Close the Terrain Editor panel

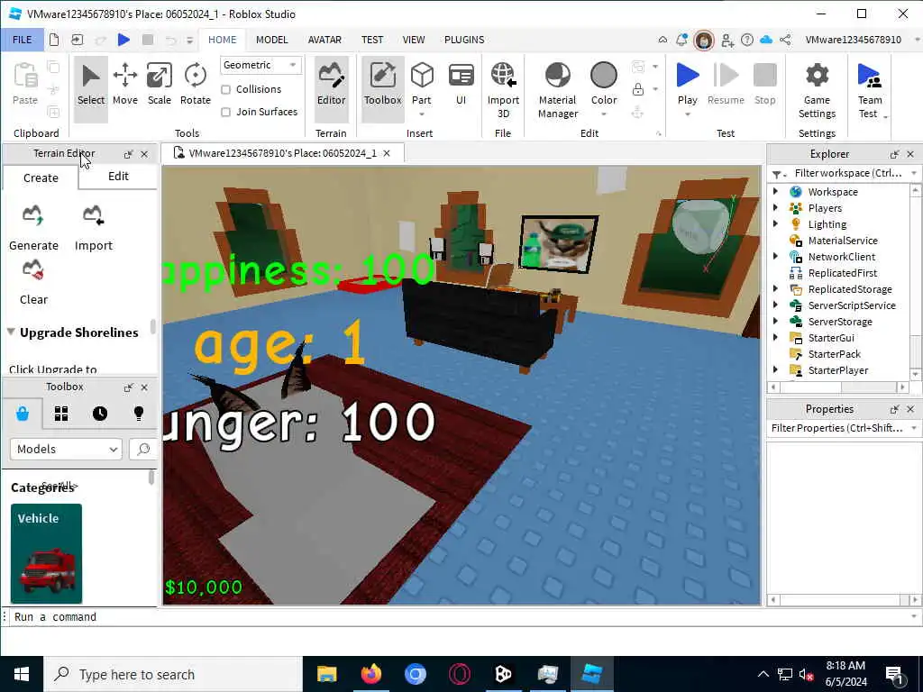point(144,154)
